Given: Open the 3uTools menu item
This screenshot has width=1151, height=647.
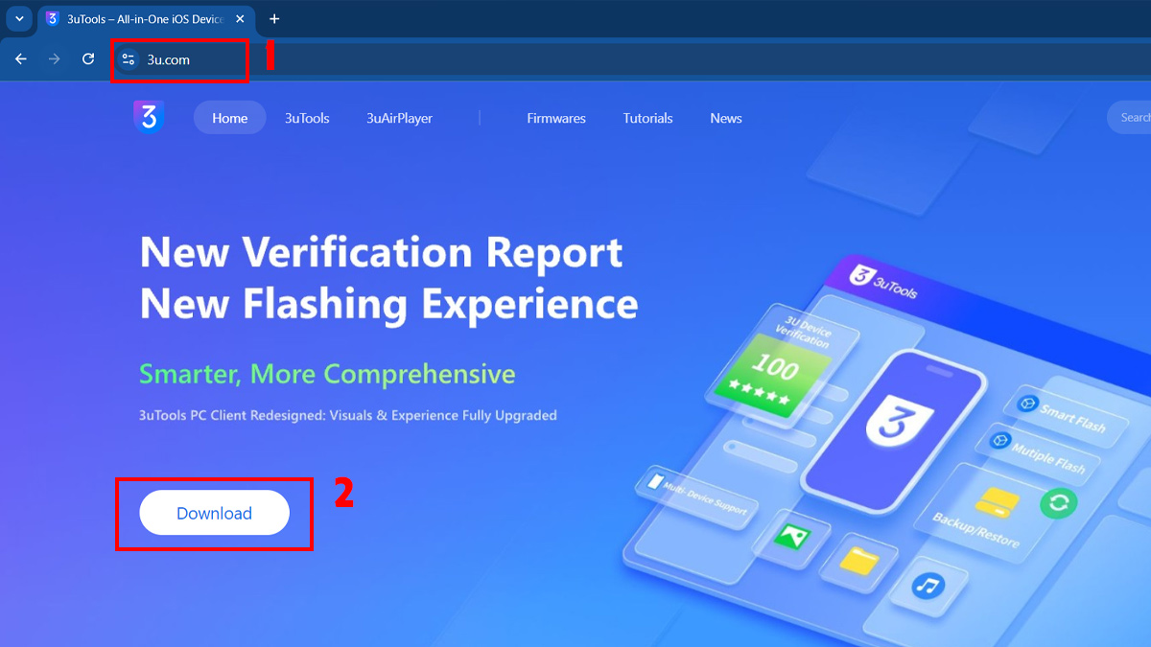Looking at the screenshot, I should 307,118.
